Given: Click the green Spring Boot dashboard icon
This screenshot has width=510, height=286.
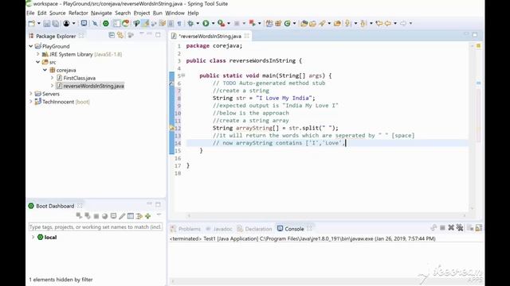Looking at the screenshot, I should coord(106,23).
